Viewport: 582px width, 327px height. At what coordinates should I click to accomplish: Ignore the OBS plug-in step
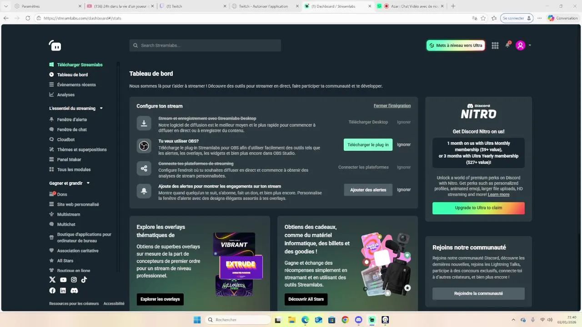404,145
